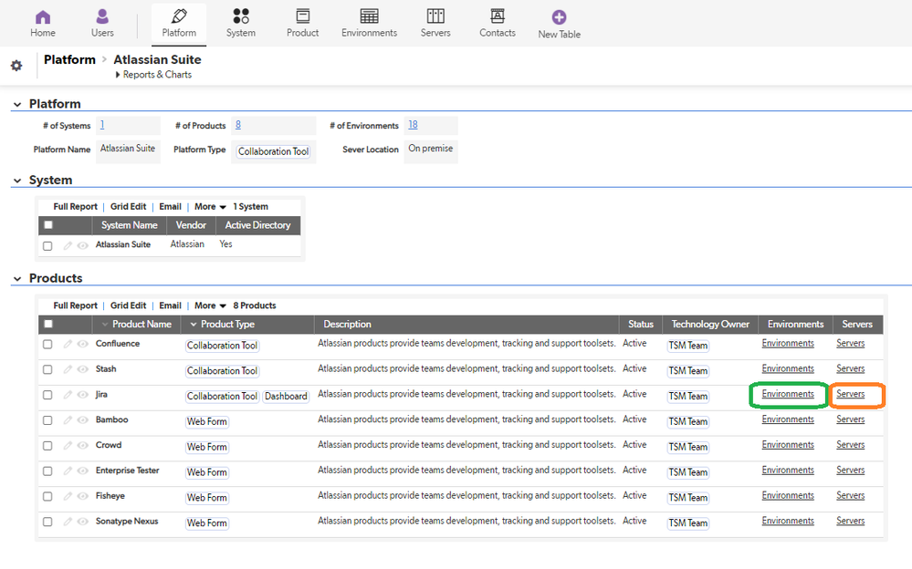Open the Product Name column menu
The height and width of the screenshot is (569, 912).
coord(105,325)
